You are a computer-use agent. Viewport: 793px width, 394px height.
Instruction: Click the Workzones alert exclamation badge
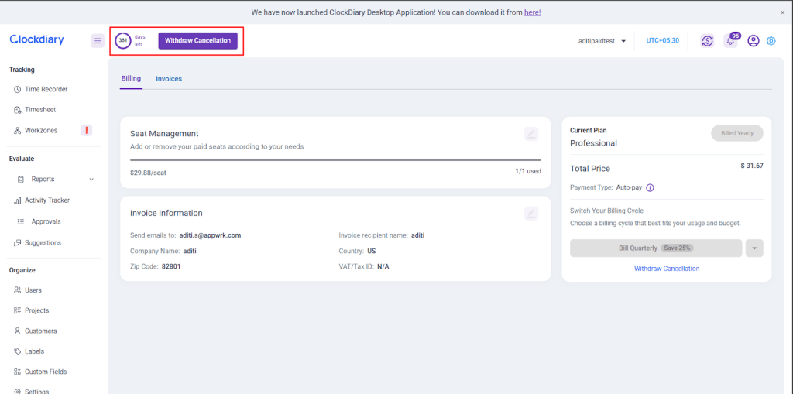click(x=87, y=130)
